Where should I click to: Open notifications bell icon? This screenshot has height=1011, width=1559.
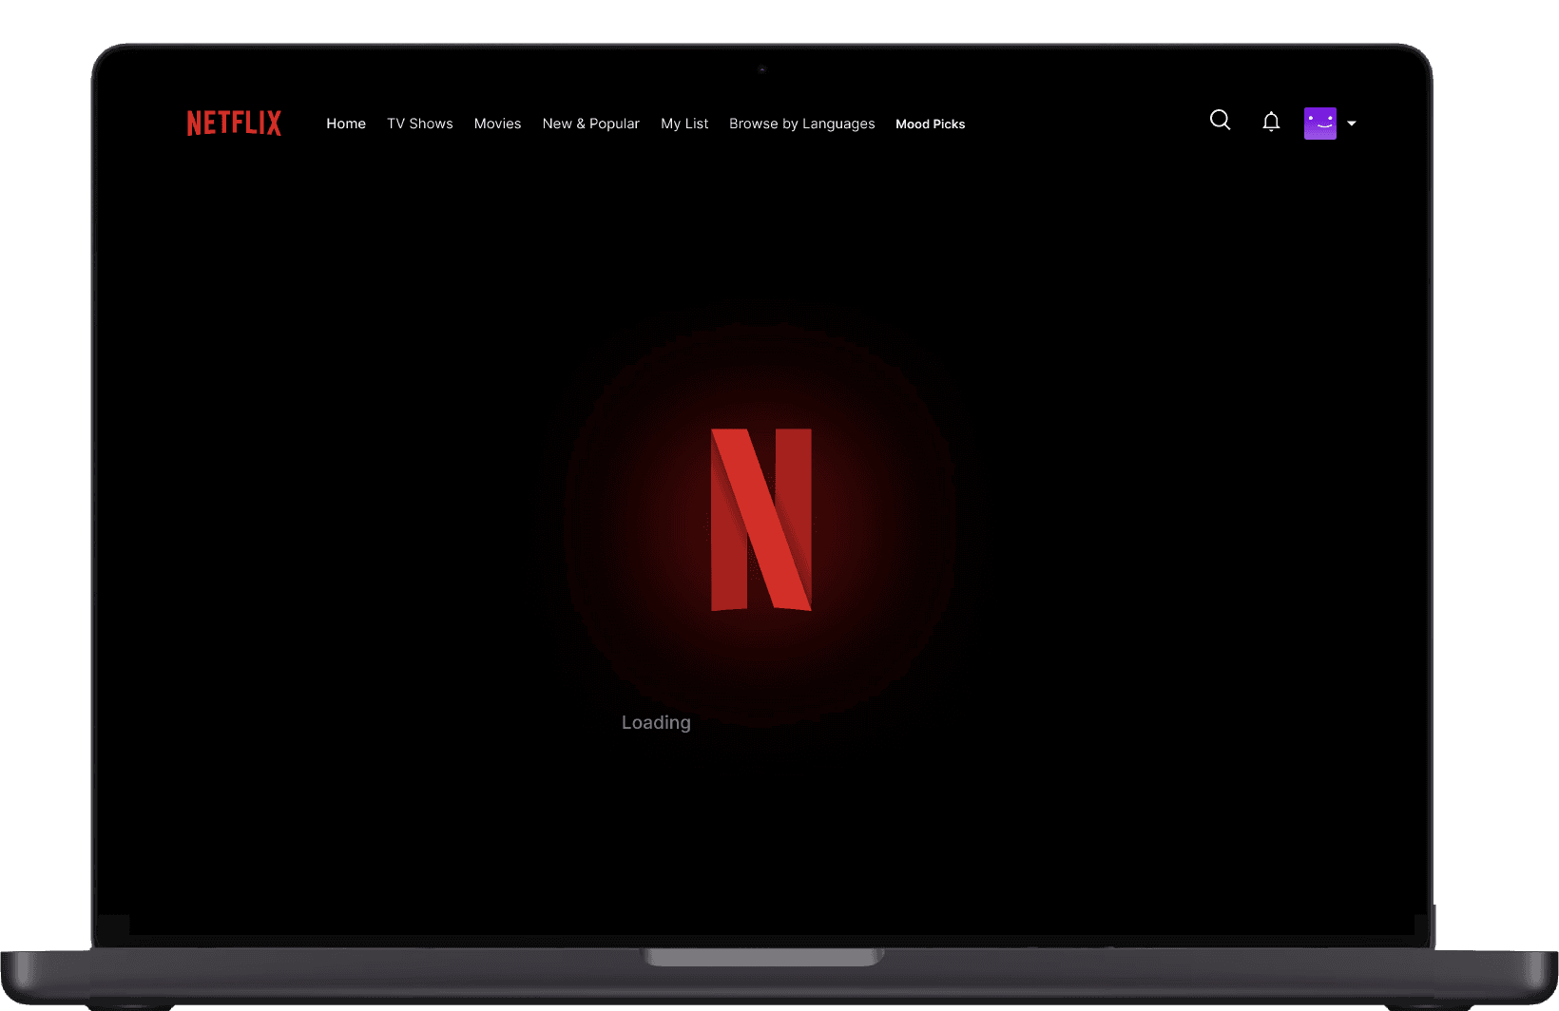coord(1271,122)
